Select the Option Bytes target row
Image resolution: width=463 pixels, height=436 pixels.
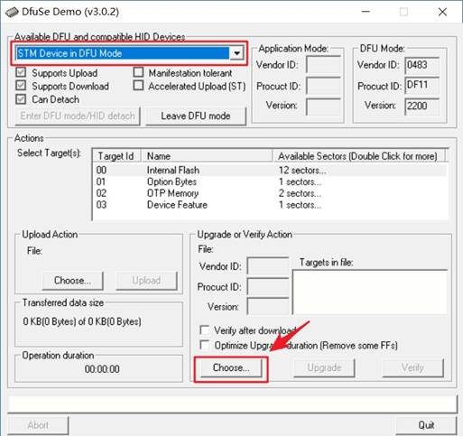(270, 181)
